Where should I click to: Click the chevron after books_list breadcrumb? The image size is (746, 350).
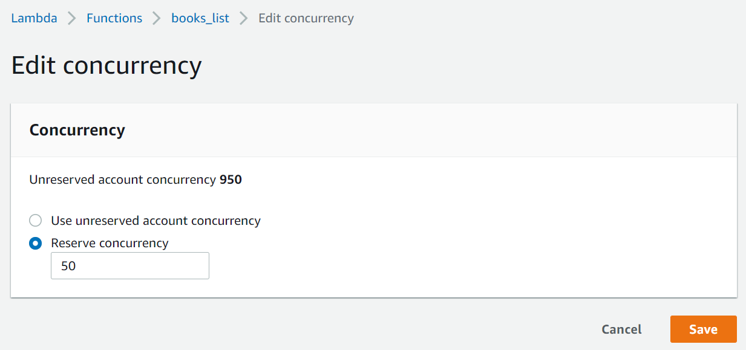[244, 19]
